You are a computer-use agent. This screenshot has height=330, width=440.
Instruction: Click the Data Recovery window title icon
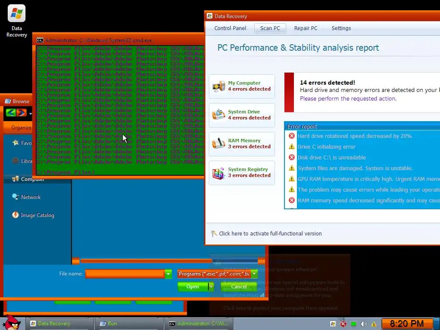tap(209, 16)
